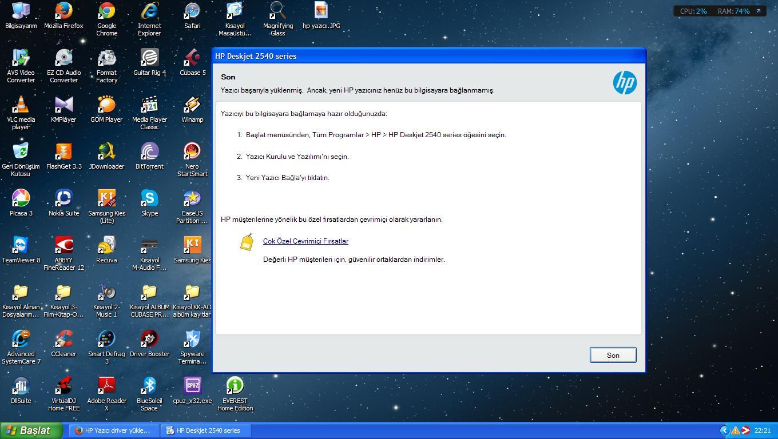Select the Geri Dönüşüm Kutusu recycle bin
778x439 pixels.
click(21, 159)
